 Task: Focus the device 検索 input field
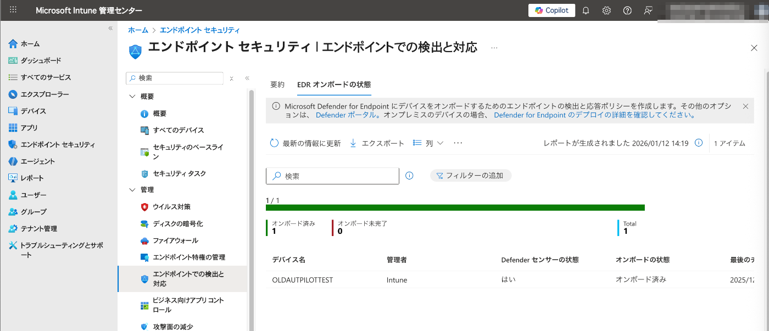[x=332, y=176]
